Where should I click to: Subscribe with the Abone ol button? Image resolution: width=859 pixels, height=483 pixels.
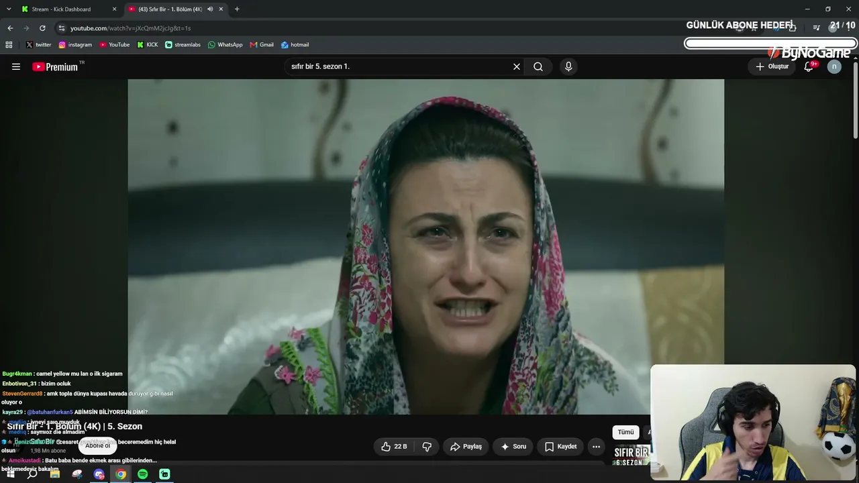pyautogui.click(x=97, y=445)
